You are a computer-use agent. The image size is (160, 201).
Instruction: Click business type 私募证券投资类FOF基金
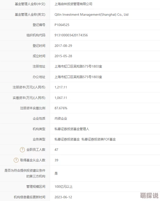click(x=99, y=139)
